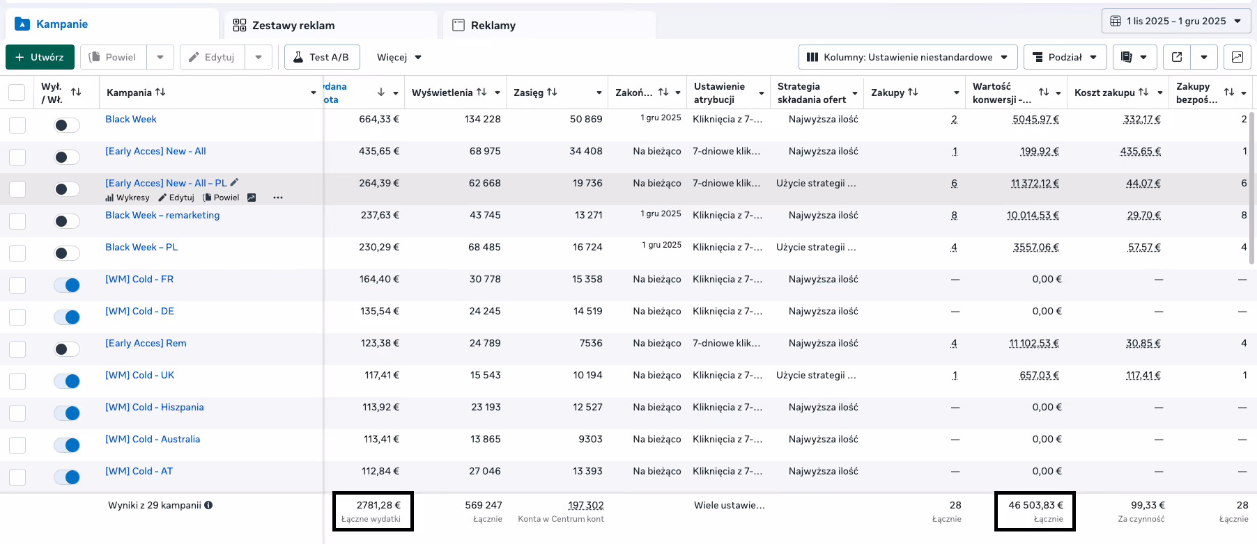Sort by the Kampania name column

tap(160, 92)
